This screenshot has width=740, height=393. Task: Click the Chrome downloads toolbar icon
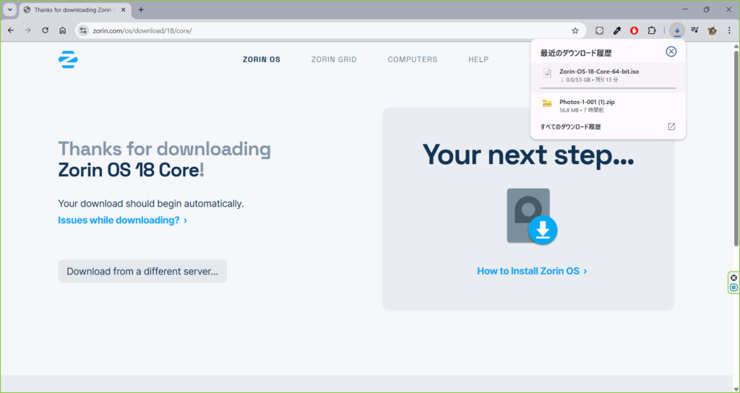click(676, 30)
